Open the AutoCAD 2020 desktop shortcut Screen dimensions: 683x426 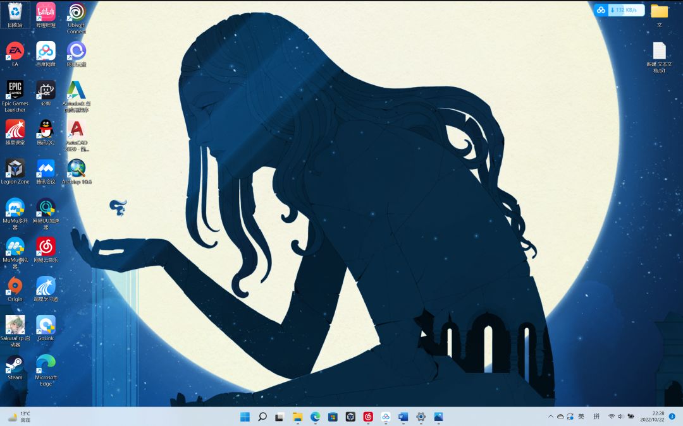pos(77,135)
